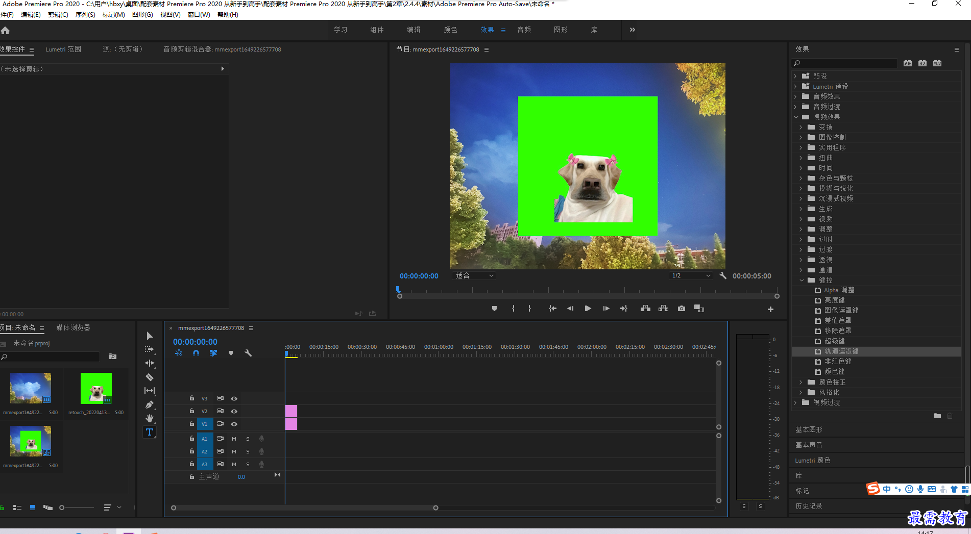Click 32-bit color effects filter icon
Screen dimensions: 971x534
click(x=922, y=63)
